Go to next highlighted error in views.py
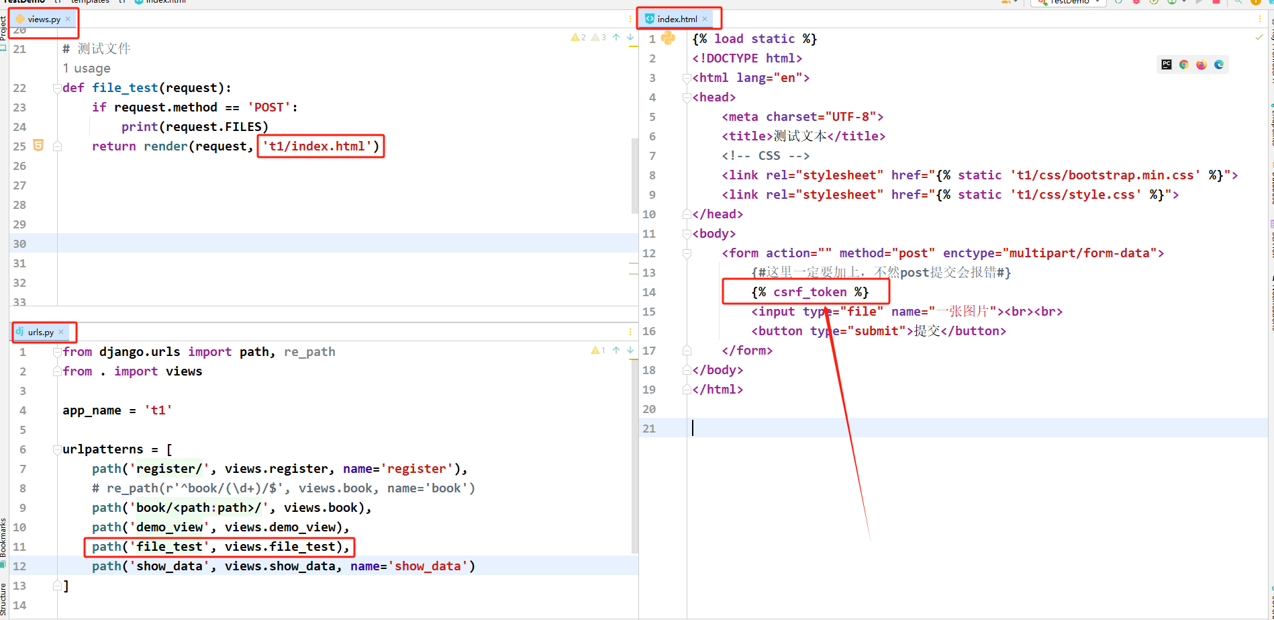The height and width of the screenshot is (620, 1274). tap(630, 38)
